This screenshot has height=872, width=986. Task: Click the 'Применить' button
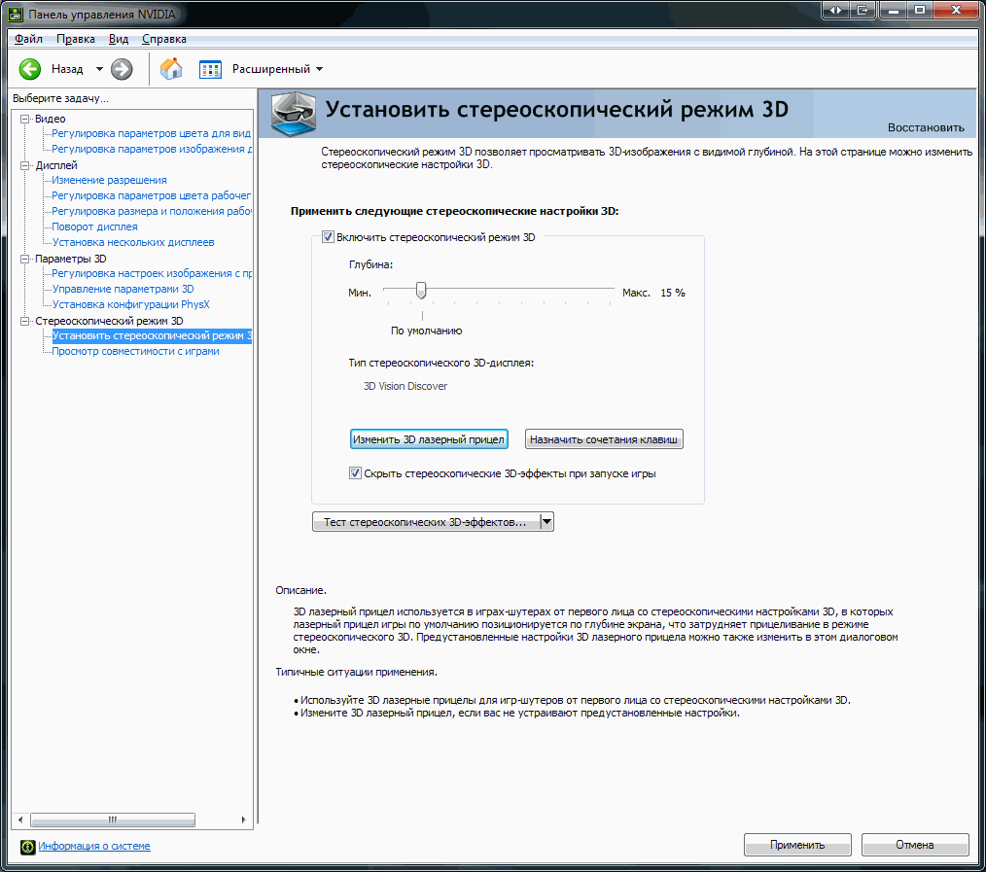tap(797, 845)
